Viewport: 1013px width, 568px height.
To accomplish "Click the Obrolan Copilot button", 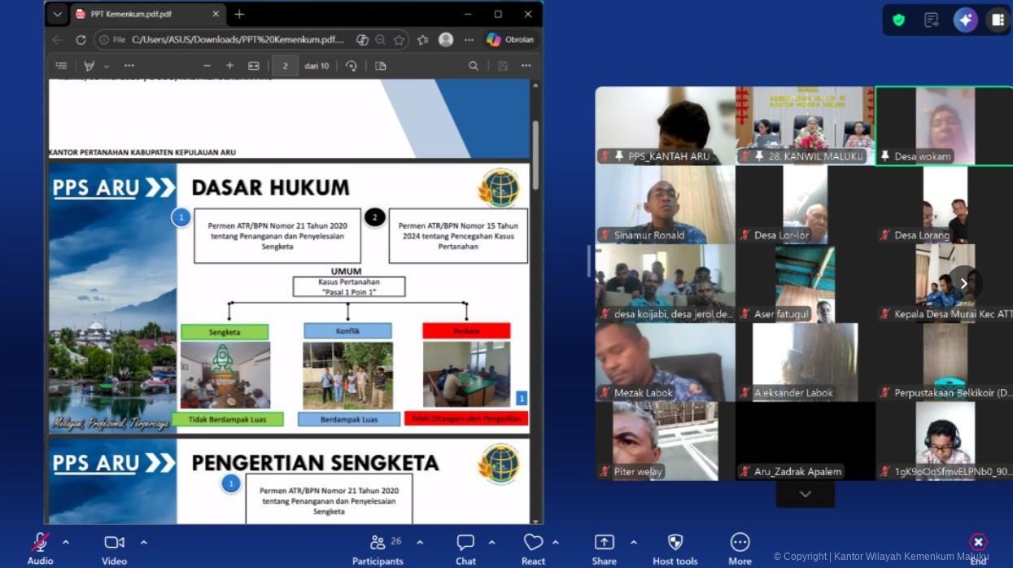I will 510,39.
